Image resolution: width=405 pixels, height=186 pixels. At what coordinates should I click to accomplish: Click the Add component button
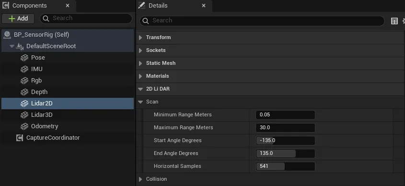click(18, 19)
